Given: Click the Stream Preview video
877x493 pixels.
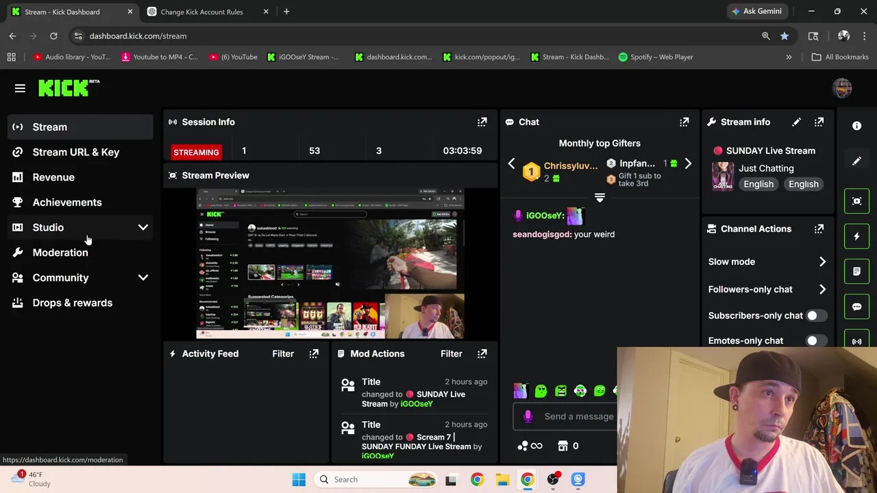Looking at the screenshot, I should 330,264.
